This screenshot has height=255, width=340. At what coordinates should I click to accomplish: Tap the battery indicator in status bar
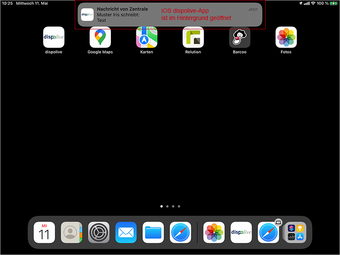click(x=334, y=3)
